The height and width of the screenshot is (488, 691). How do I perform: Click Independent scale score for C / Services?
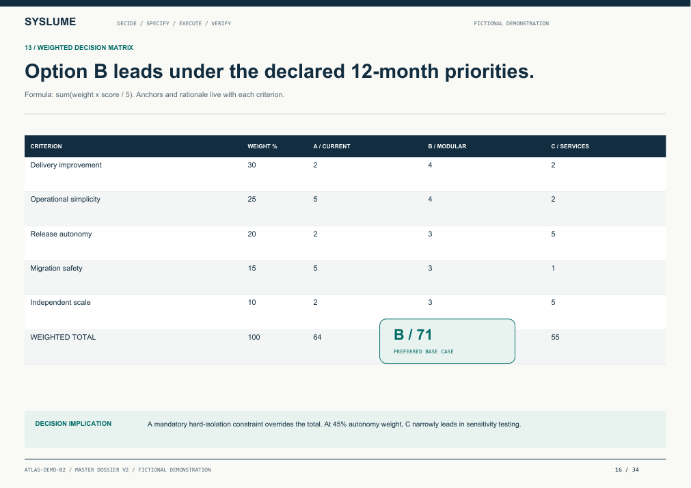click(x=553, y=302)
